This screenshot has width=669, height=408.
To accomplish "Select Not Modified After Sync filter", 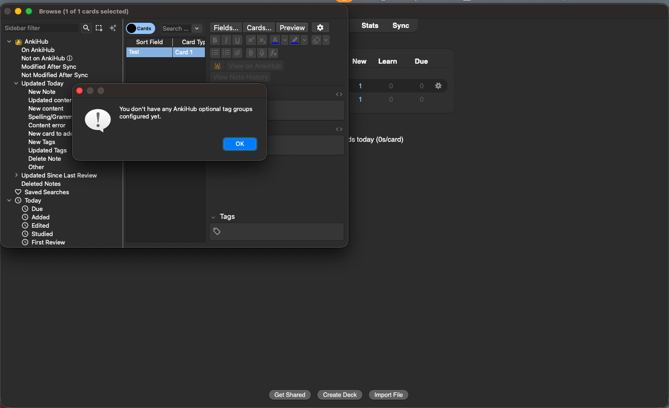I will [x=55, y=75].
